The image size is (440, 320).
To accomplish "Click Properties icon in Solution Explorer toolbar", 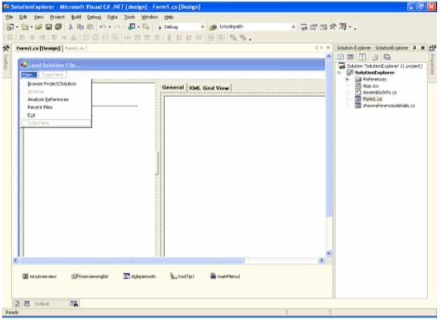I will [387, 57].
